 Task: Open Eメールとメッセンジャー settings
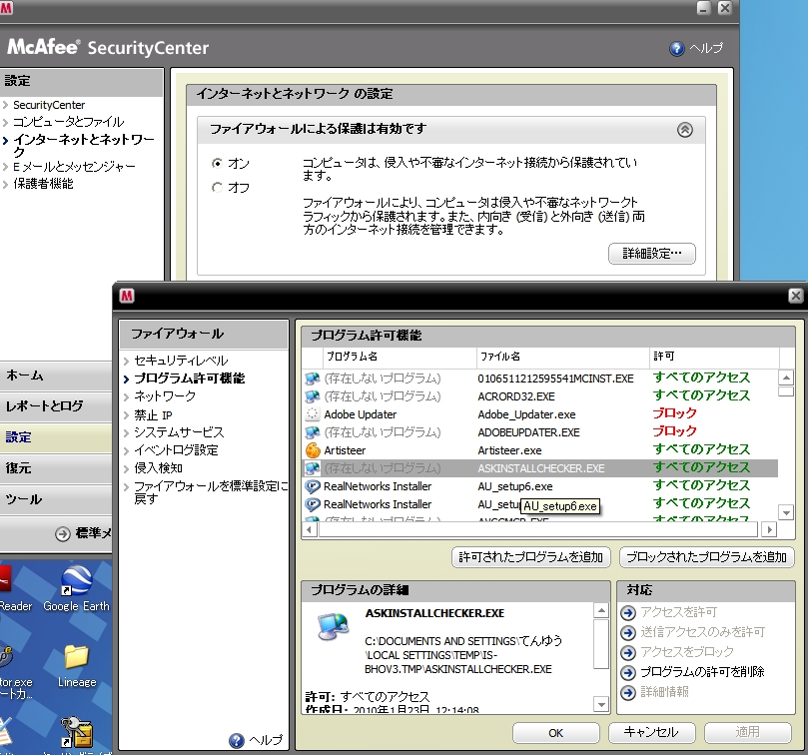(74, 167)
